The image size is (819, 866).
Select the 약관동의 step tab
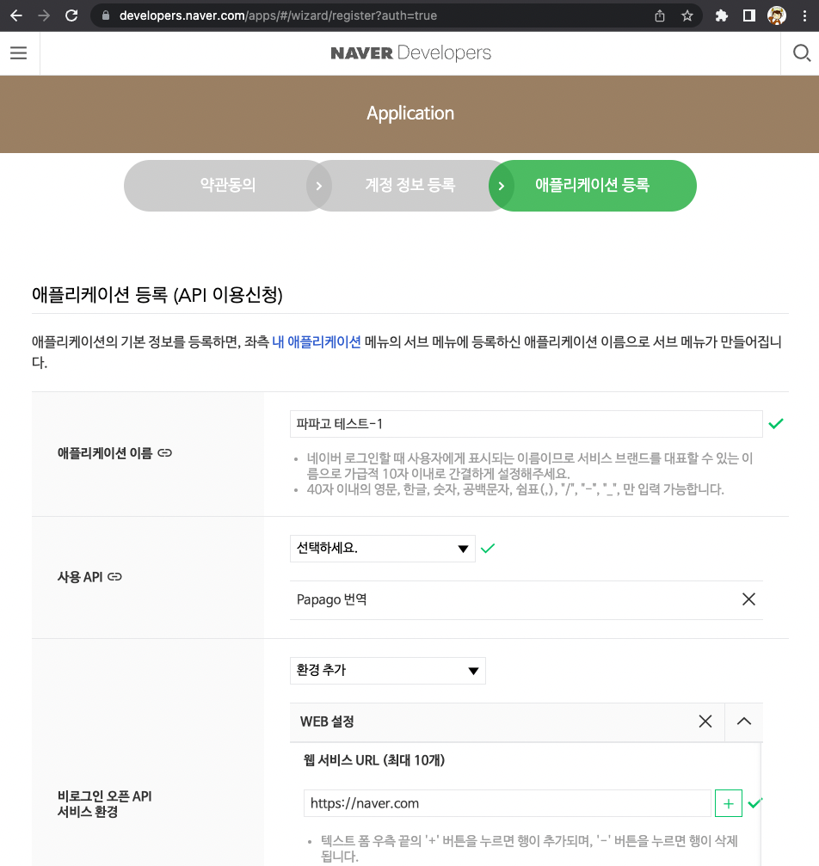(x=228, y=186)
